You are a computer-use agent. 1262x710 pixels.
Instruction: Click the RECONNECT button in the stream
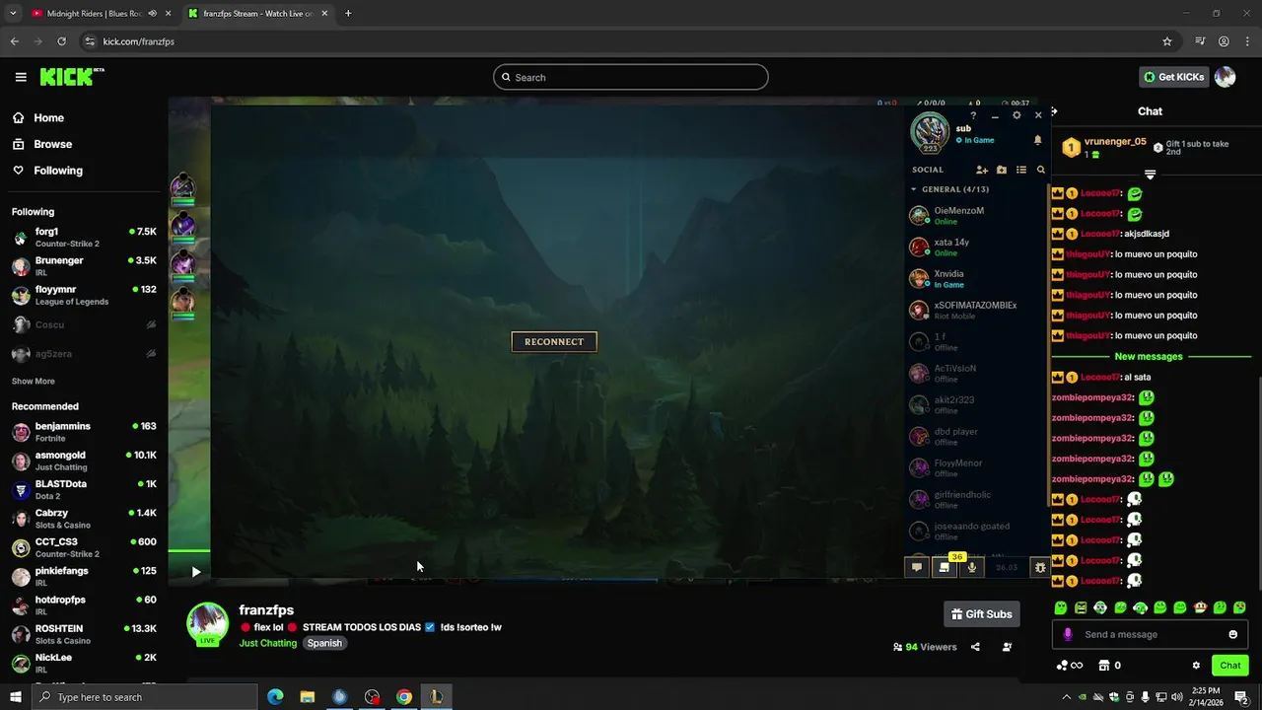554,342
